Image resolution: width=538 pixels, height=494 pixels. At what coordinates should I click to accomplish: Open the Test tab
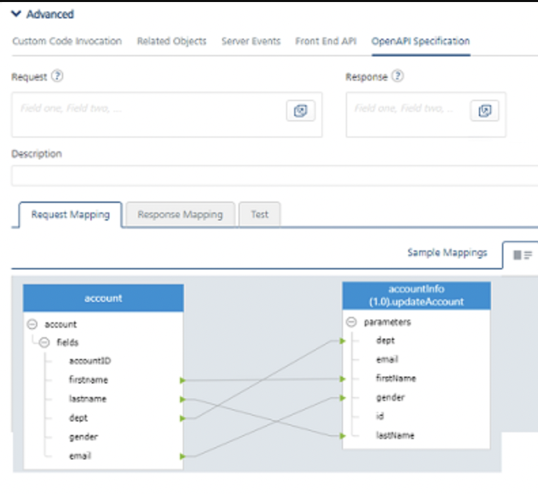click(x=259, y=214)
